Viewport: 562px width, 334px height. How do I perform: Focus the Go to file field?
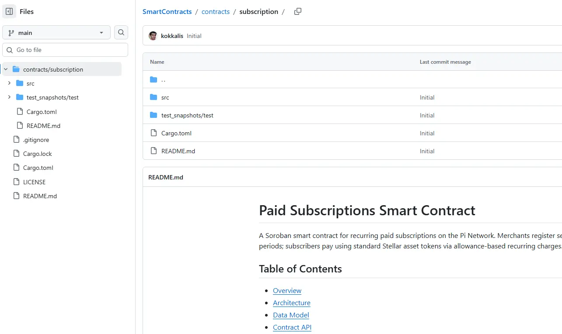pos(65,50)
